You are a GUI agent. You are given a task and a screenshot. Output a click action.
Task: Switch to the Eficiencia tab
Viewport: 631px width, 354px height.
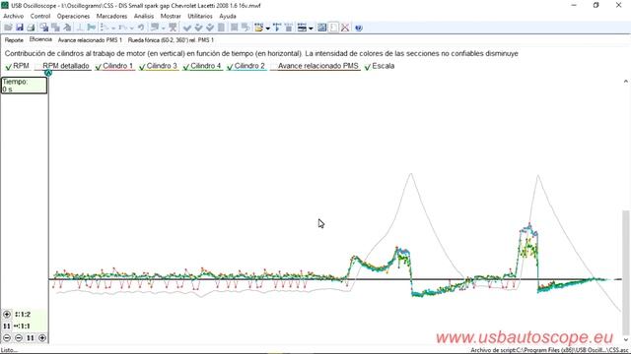pos(40,39)
